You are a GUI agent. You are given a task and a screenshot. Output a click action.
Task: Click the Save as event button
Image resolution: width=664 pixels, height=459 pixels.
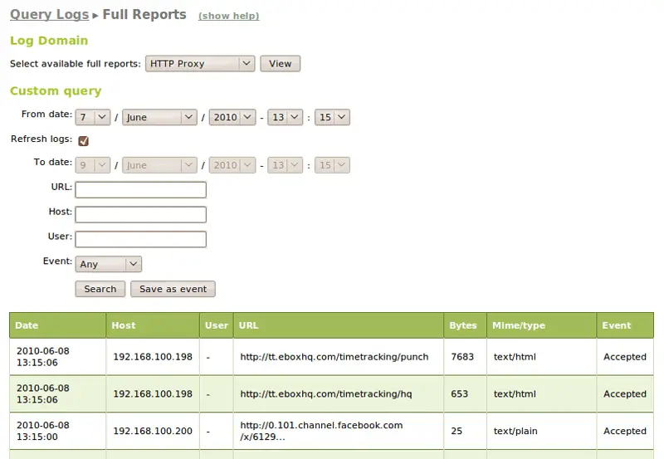point(173,289)
